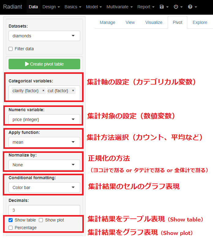Click the Decimals input field

point(44,210)
